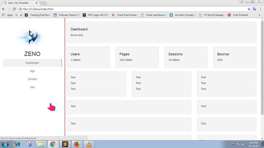Open Firefox from taskbar
The image size is (264, 148).
click(x=77, y=144)
